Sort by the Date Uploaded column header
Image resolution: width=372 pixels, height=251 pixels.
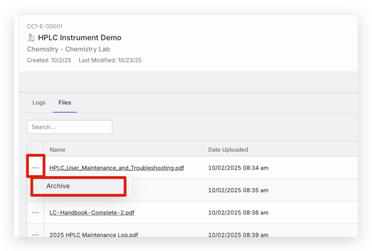pos(228,150)
